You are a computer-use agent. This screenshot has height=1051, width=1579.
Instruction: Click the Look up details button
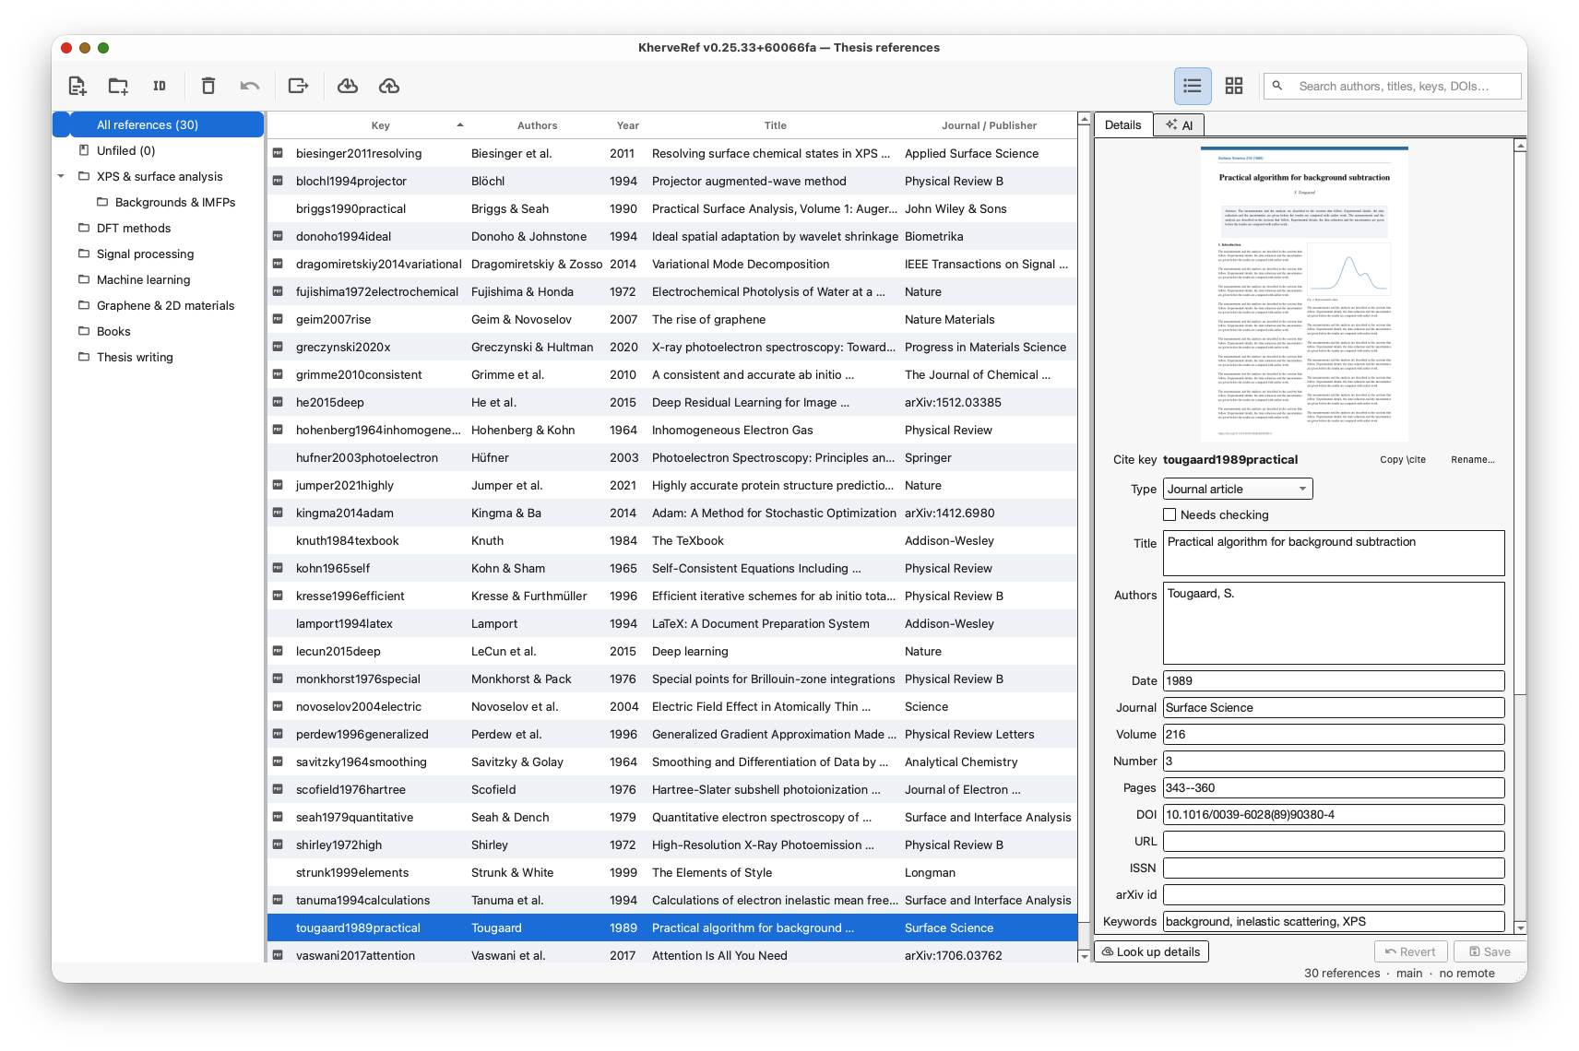pos(1151,951)
